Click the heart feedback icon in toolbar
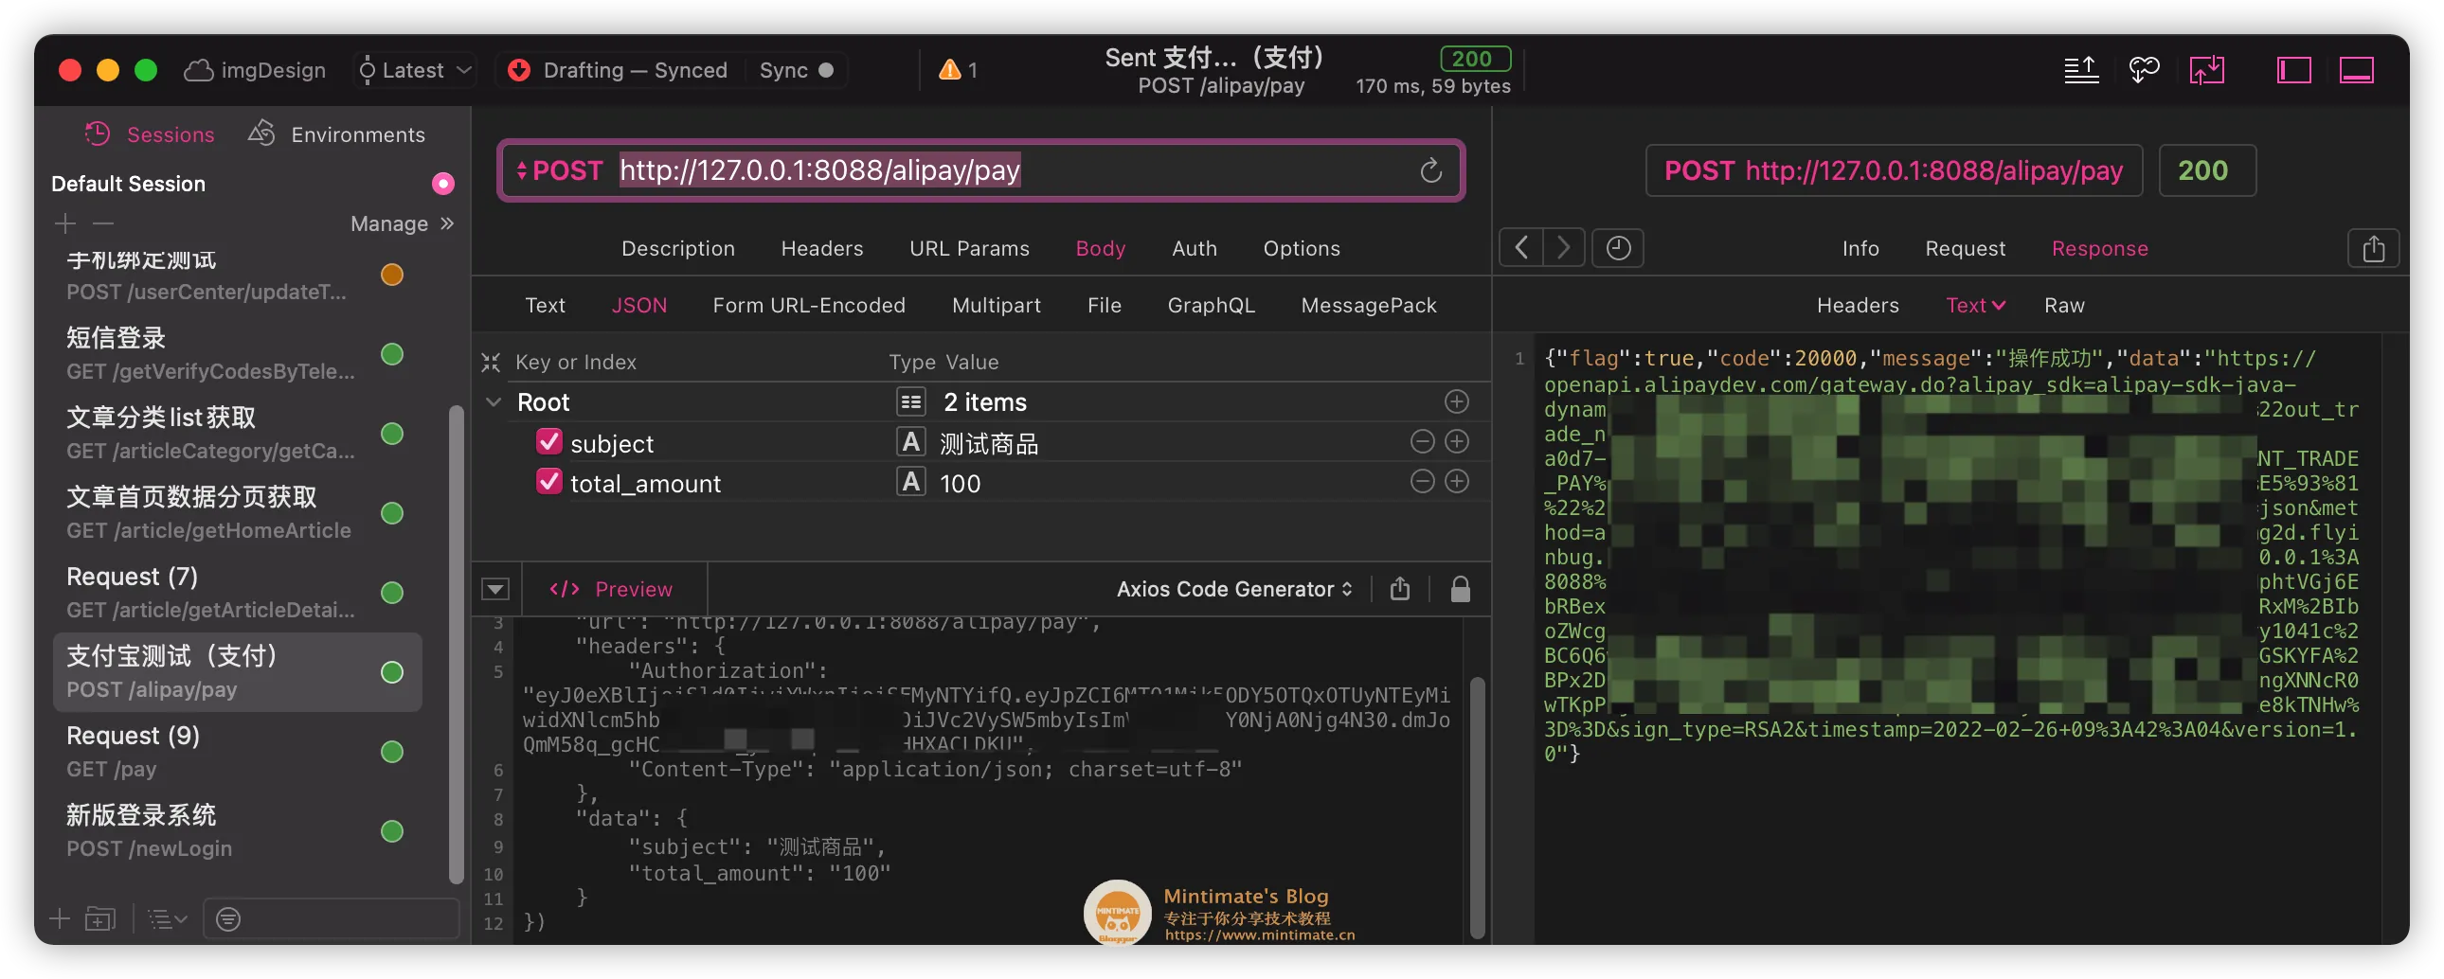Screen dimensions: 2444x979 point(2144,70)
